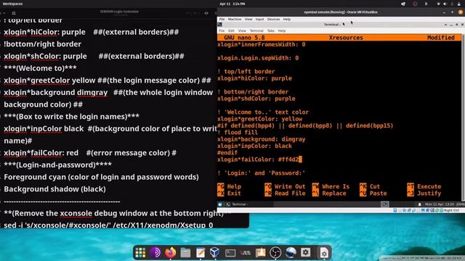This screenshot has height=261, width=465.
Task: Click the notification bell in the guest panel
Action: pos(420,204)
